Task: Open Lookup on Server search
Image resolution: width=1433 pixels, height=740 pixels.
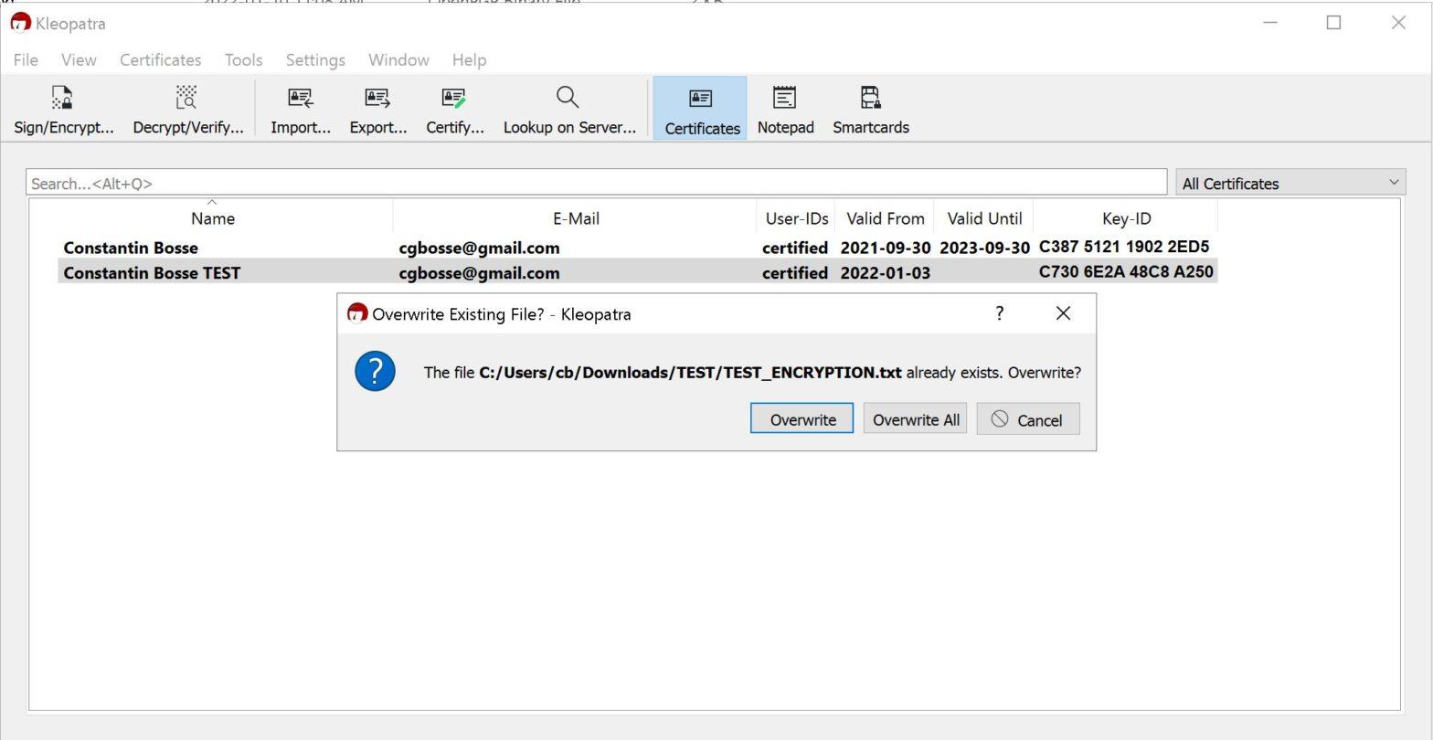Action: coord(569,109)
